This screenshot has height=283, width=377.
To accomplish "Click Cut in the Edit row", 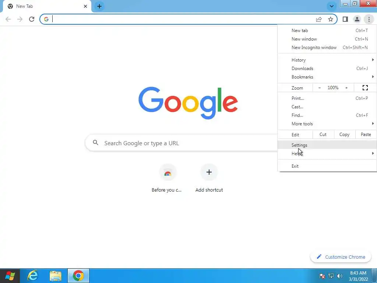I will 323,134.
